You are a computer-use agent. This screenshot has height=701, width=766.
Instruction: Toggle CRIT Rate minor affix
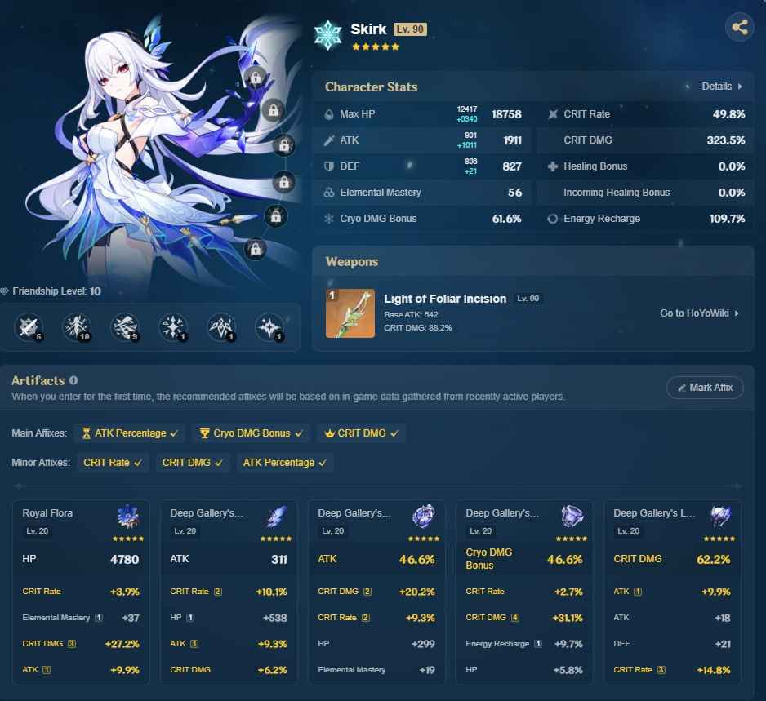[113, 462]
